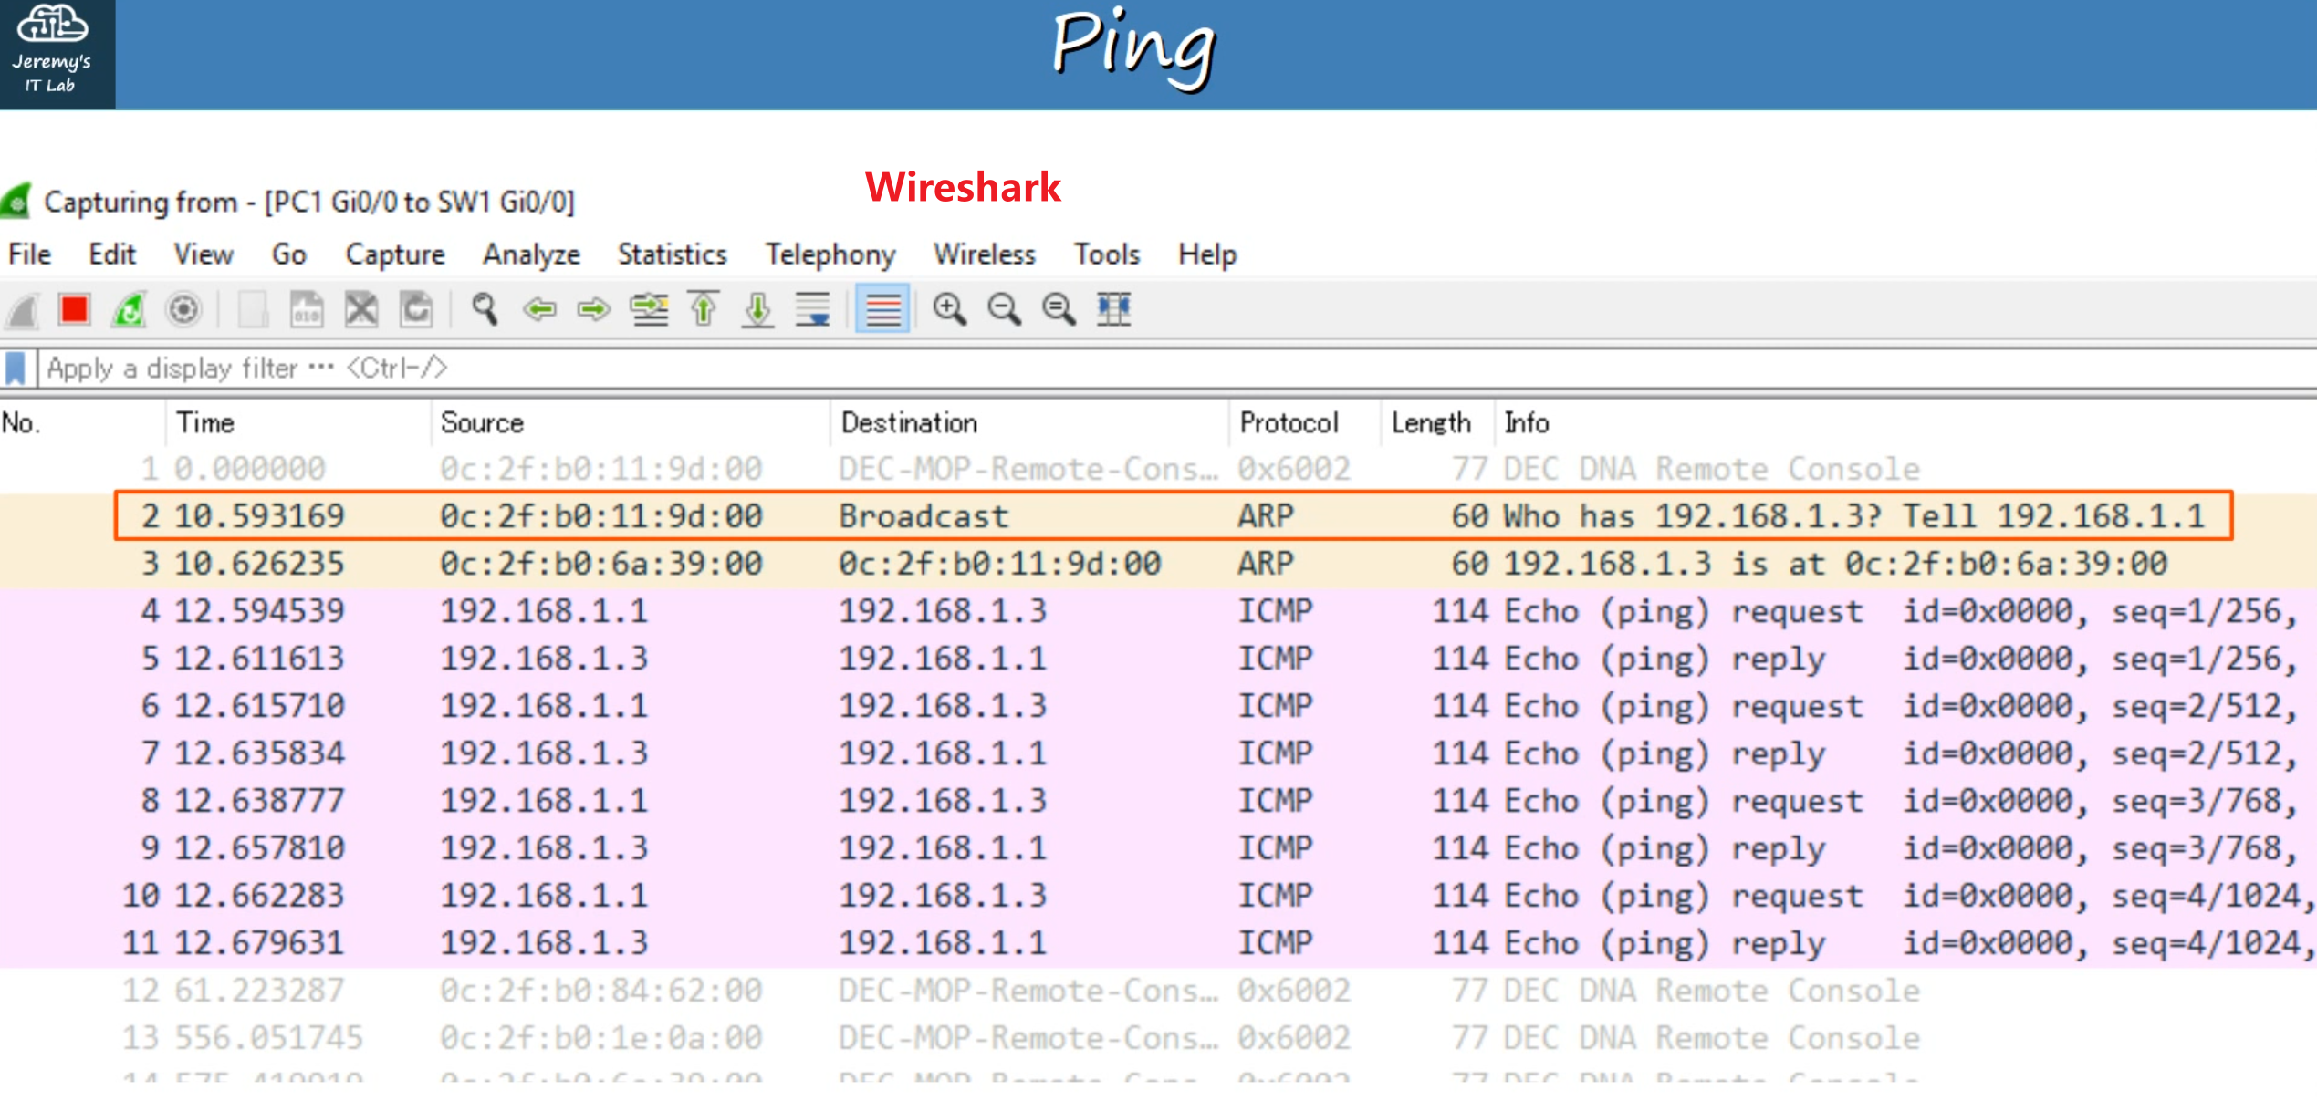Toggle auto-scroll during live capture
Screen dimensions: 2317x1101
(x=812, y=310)
